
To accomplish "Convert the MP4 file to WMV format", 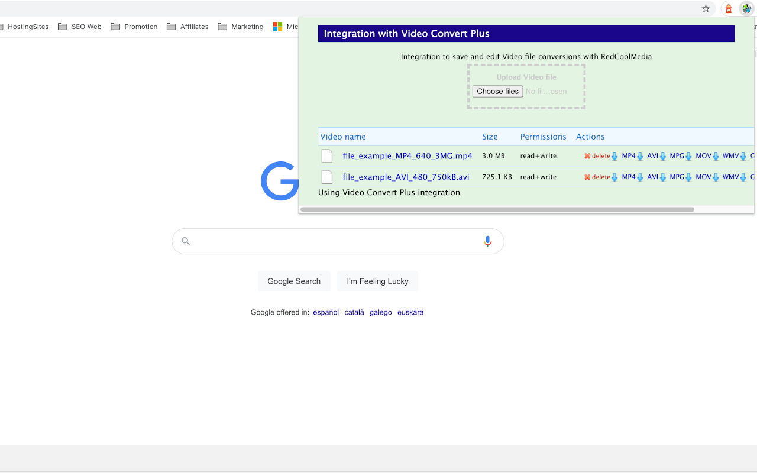I will pos(730,156).
